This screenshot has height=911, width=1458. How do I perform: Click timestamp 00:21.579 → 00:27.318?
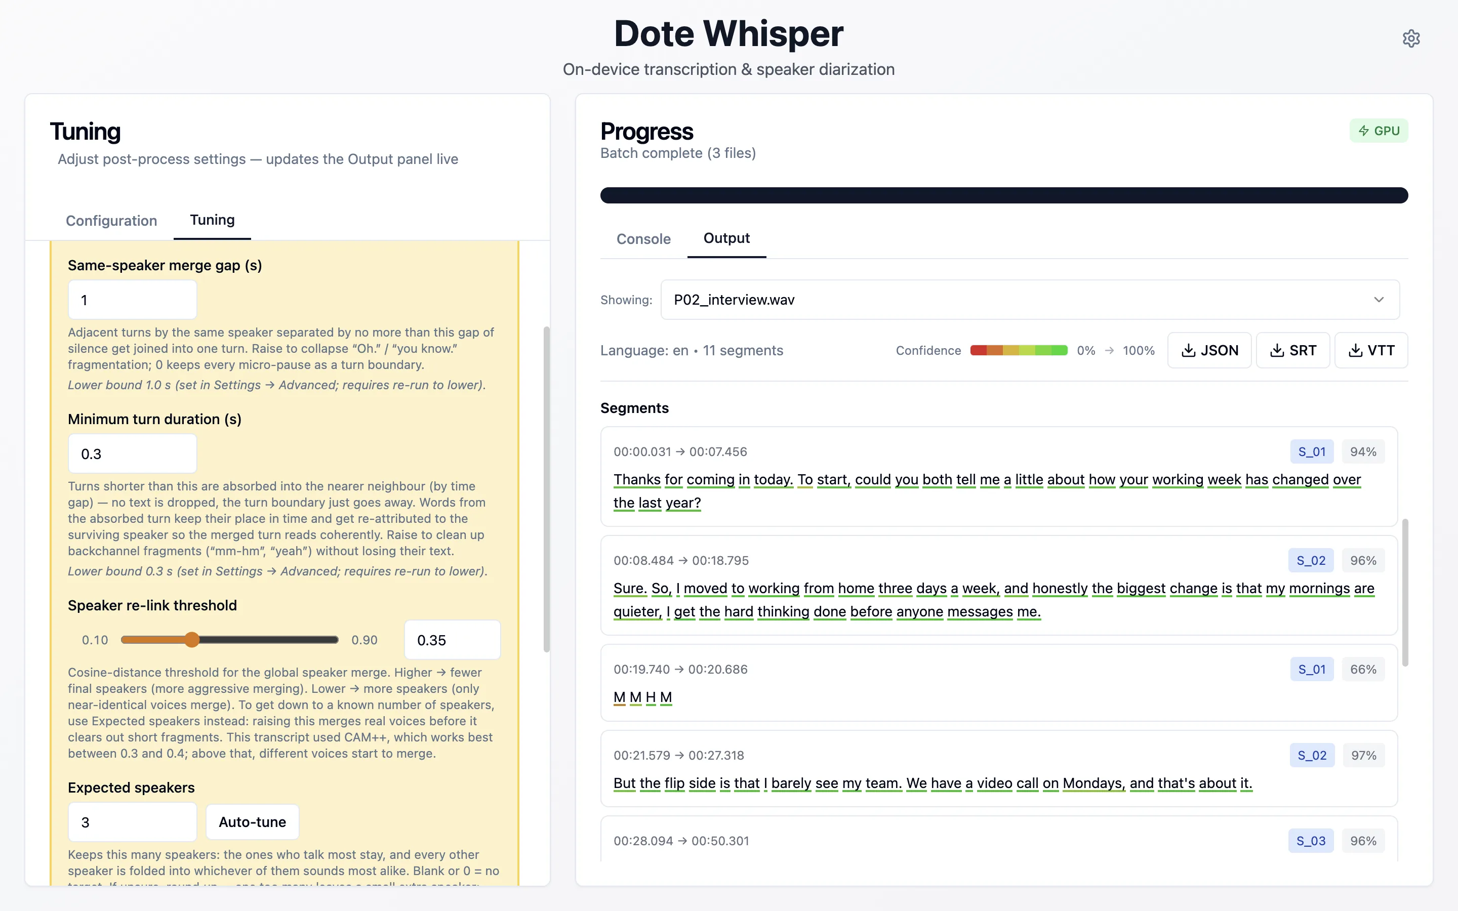click(x=678, y=756)
